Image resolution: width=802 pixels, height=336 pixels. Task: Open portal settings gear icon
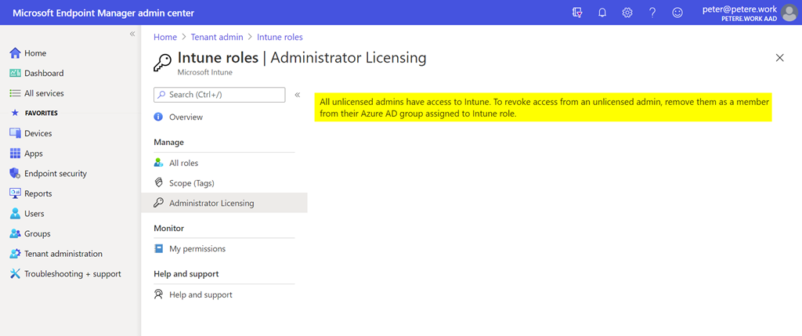627,13
